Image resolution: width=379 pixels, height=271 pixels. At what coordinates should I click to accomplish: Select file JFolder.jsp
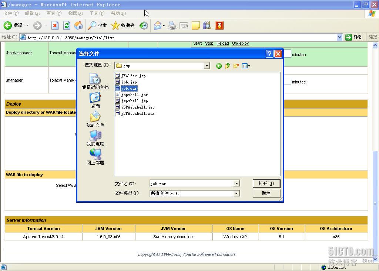coord(131,76)
